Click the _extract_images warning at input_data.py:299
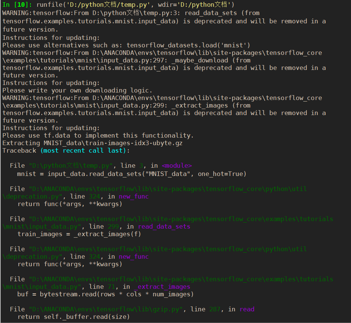Viewport: 351px width, 323px height. (164, 109)
